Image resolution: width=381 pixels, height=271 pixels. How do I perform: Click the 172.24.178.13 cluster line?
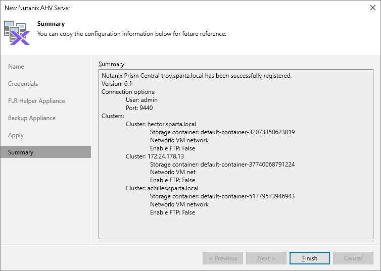[155, 156]
